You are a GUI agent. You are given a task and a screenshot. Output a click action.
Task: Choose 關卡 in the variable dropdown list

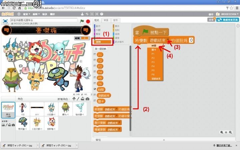tap(155, 50)
